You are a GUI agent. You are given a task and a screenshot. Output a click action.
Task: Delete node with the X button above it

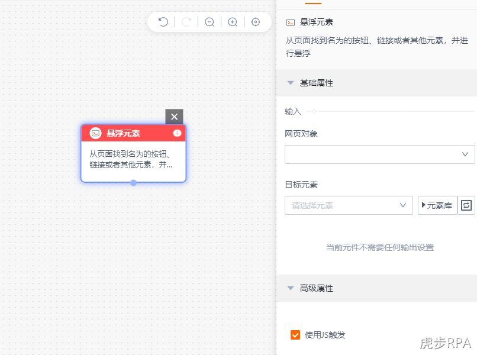tap(174, 117)
